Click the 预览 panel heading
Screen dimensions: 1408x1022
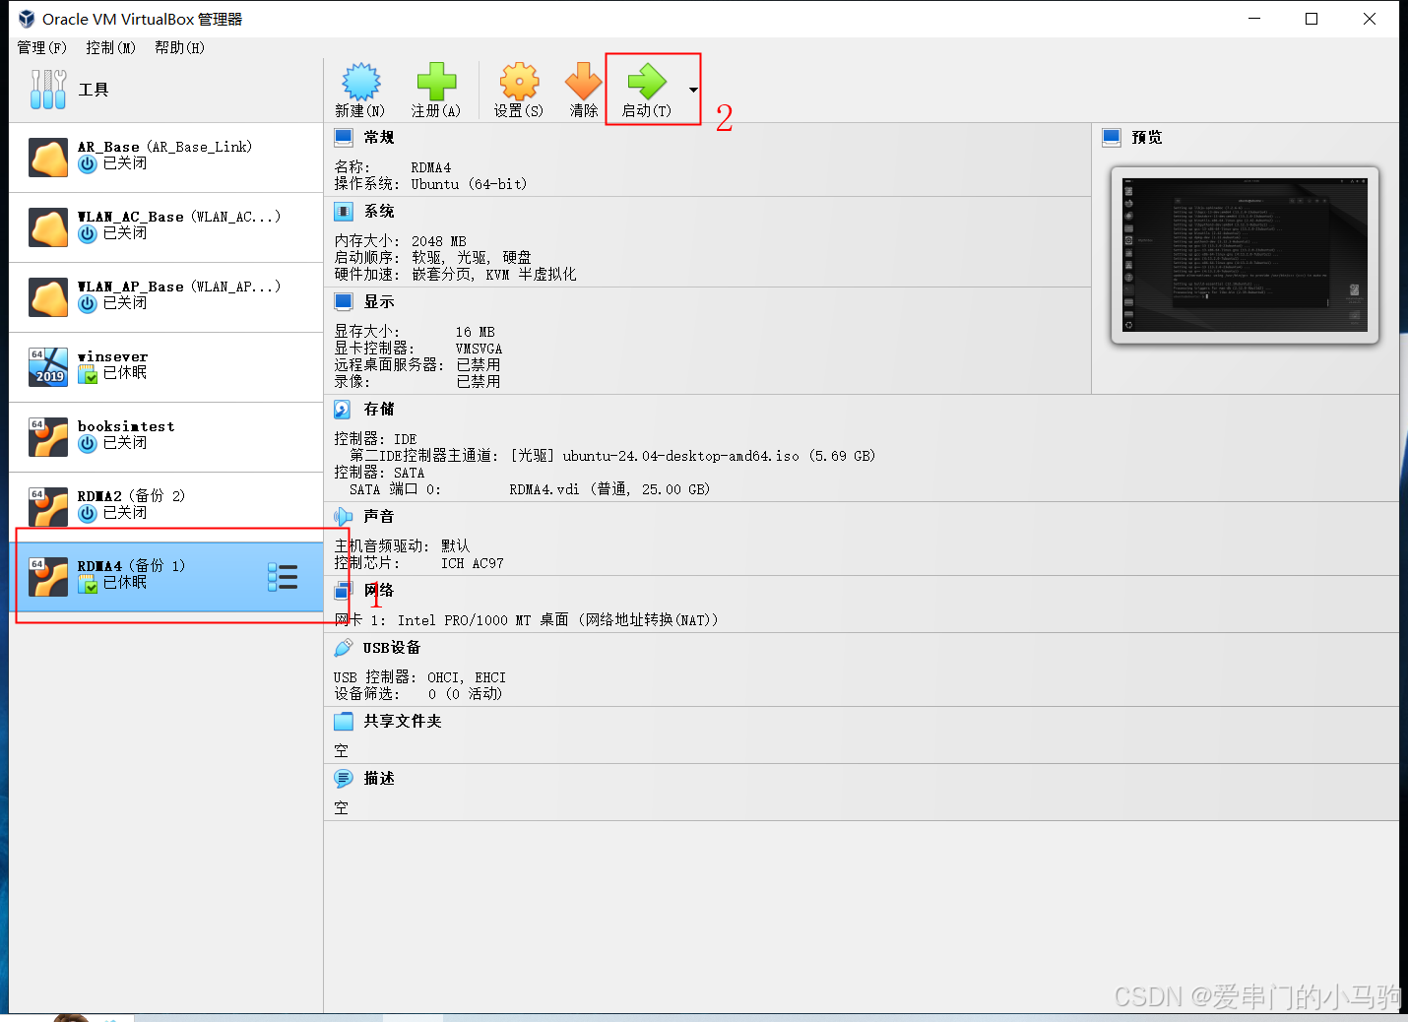click(x=1147, y=137)
